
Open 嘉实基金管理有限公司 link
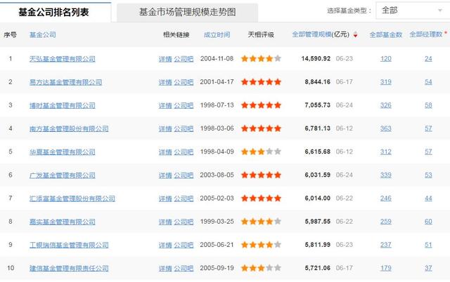tap(63, 222)
